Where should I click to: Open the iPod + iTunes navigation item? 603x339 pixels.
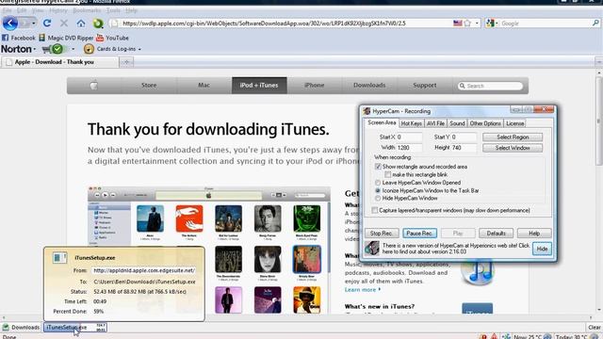[x=259, y=86]
